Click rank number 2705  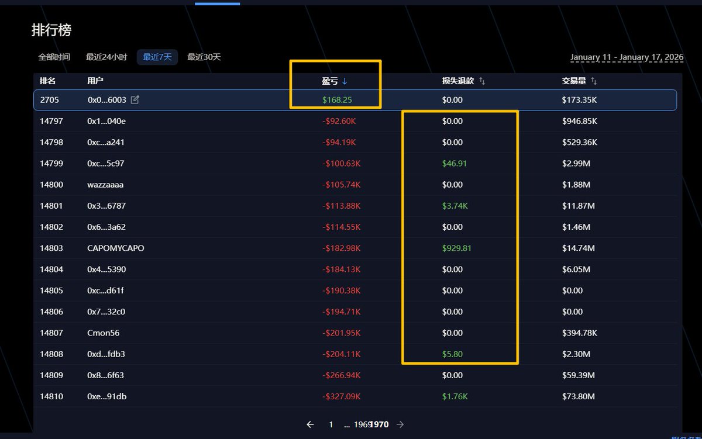[50, 100]
